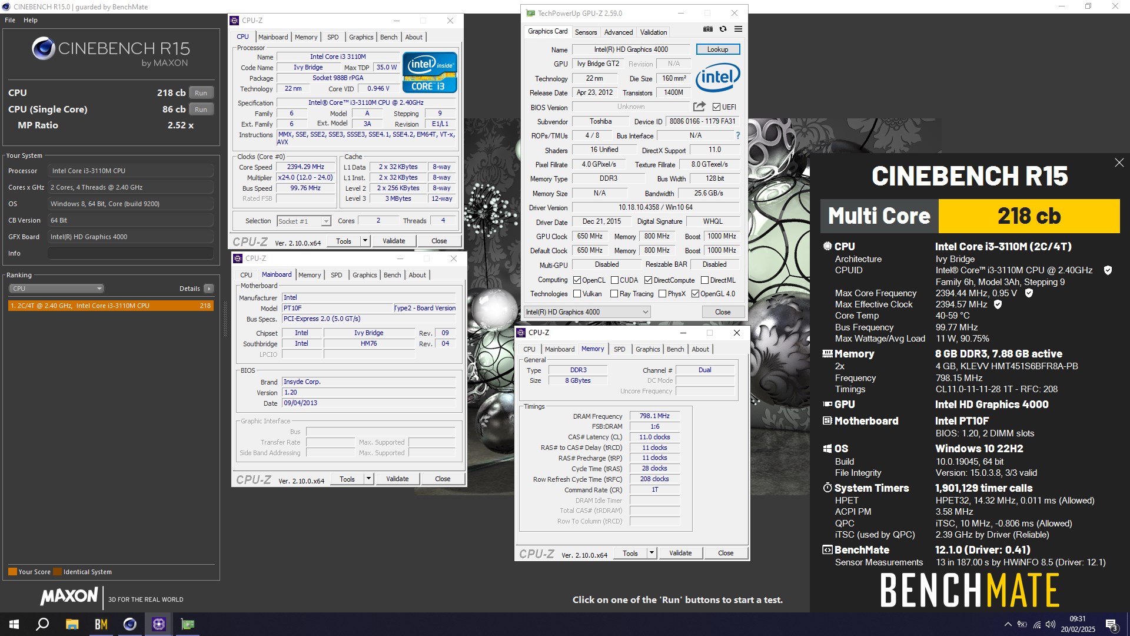Open Tools dropdown arrow in CPU-Z Memory window
The width and height of the screenshot is (1130, 636).
(652, 553)
